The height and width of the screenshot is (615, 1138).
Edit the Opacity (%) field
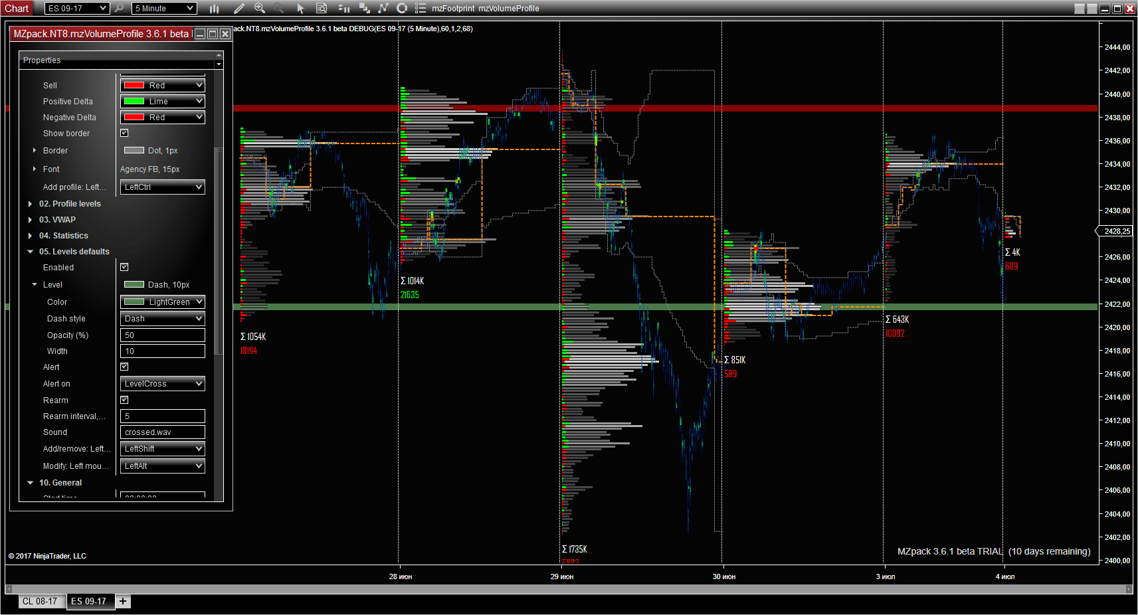pyautogui.click(x=163, y=335)
